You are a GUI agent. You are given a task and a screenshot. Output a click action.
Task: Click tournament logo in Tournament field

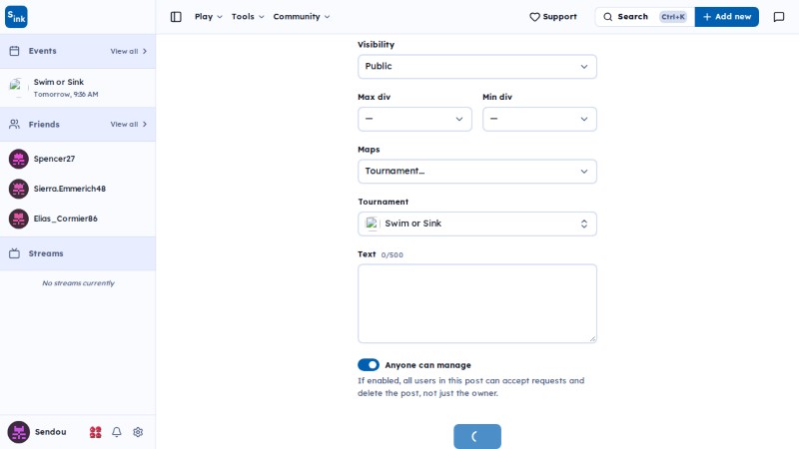coord(372,224)
